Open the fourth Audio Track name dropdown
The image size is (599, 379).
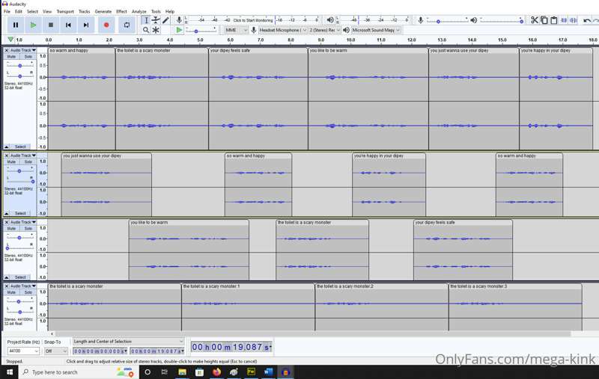pos(23,286)
